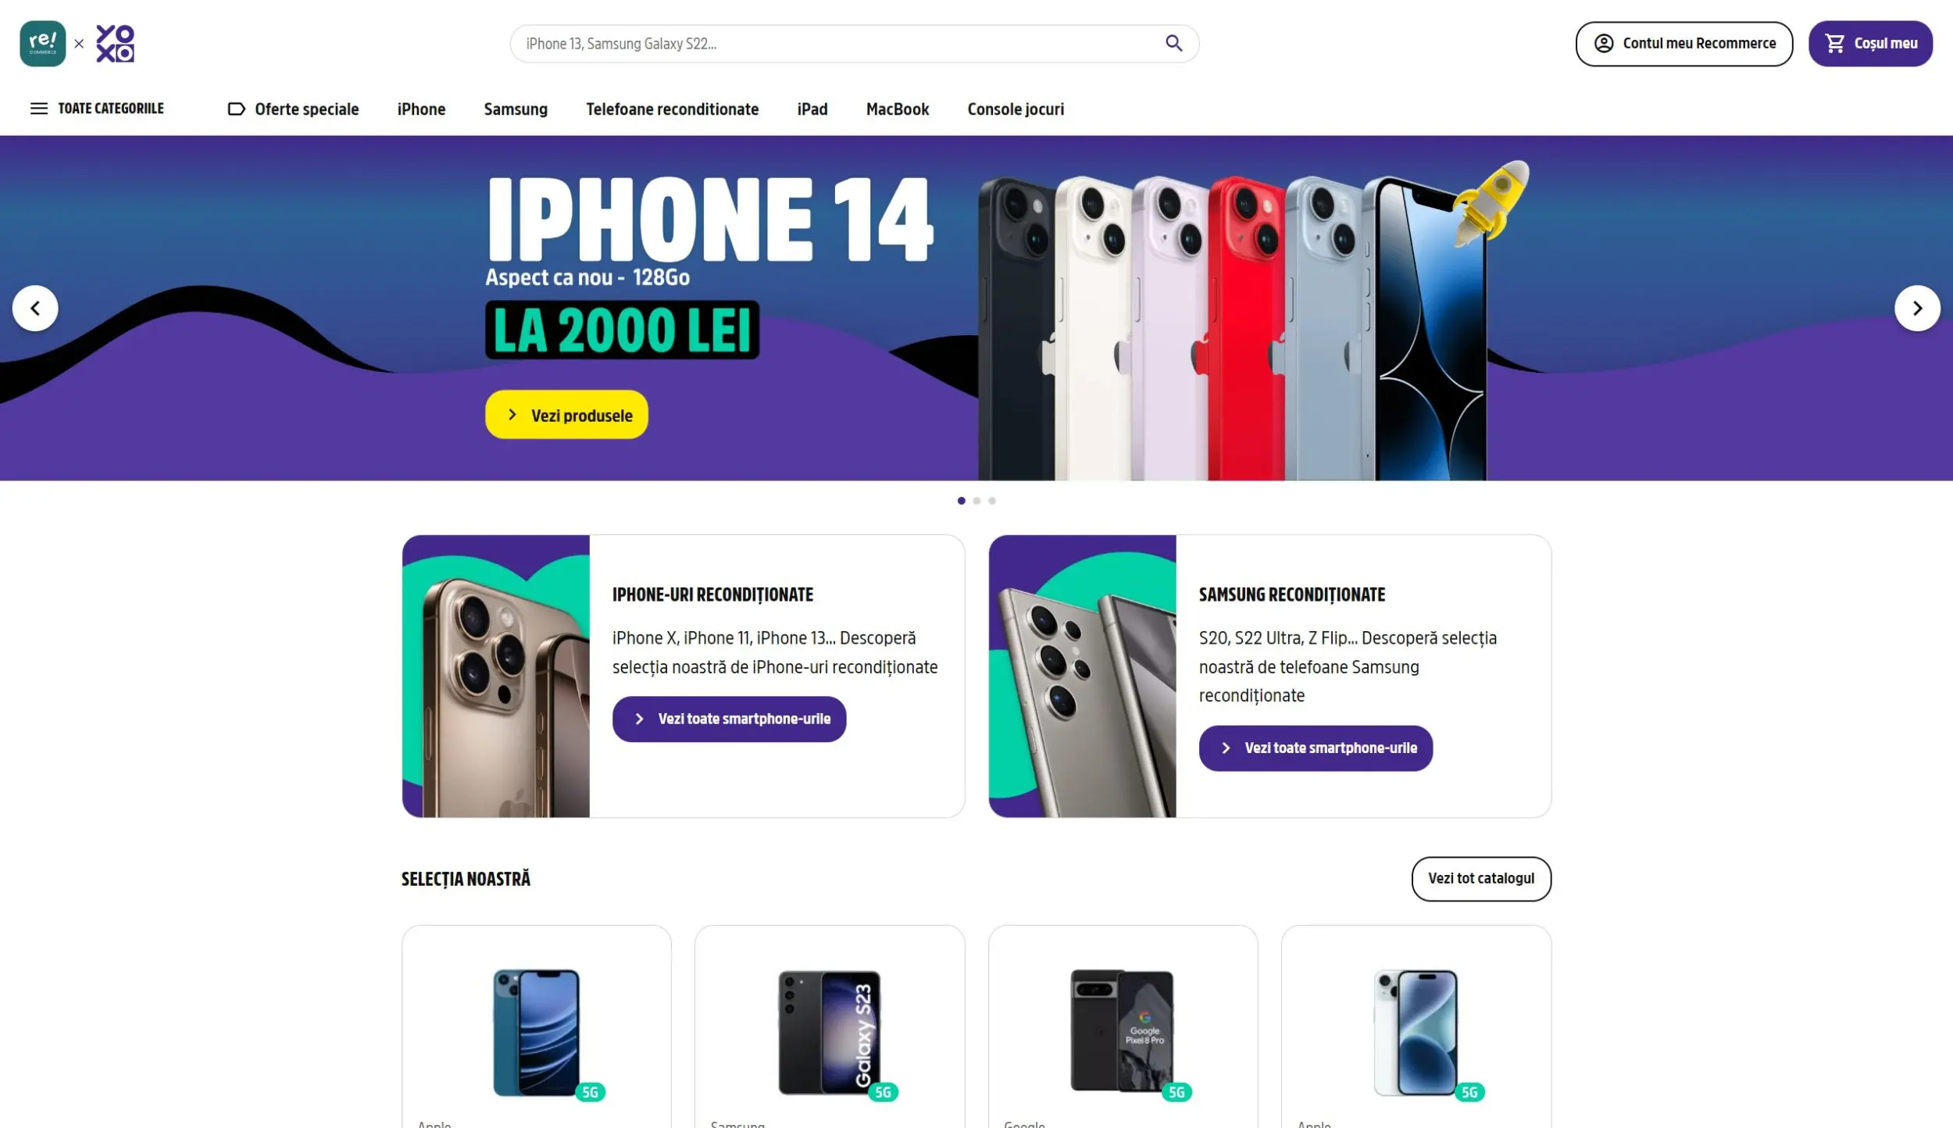Open the hamburger Toate Categoriile menu

point(97,109)
